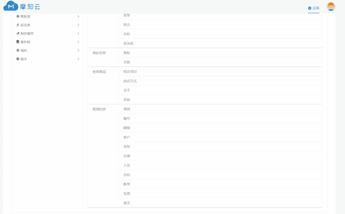Select the 共有 row
The height and width of the screenshot is (214, 345).
tap(220, 34)
